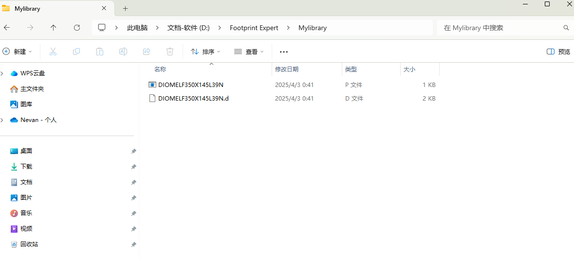The image size is (574, 258).
Task: Unpin 回收站 using its pin icon
Action: coord(134,244)
